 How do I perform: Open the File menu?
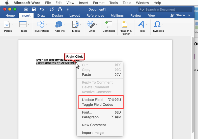[x=48, y=3]
